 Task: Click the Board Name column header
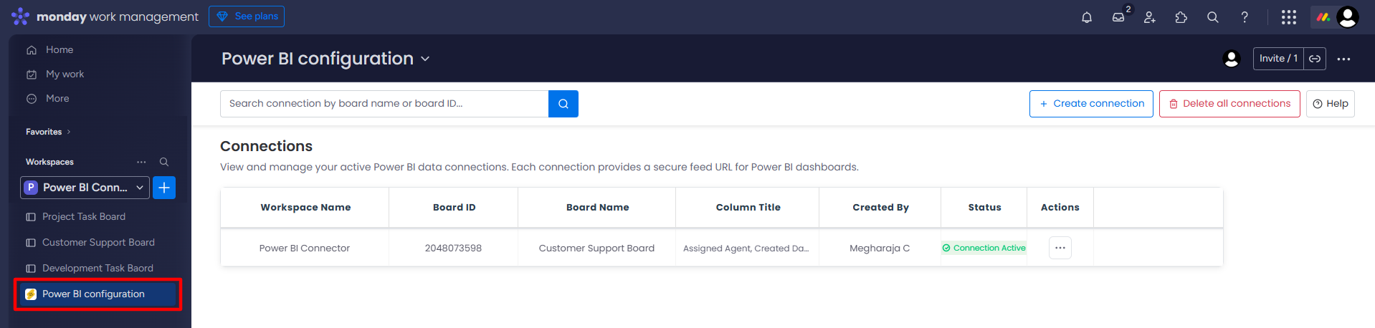tap(597, 208)
